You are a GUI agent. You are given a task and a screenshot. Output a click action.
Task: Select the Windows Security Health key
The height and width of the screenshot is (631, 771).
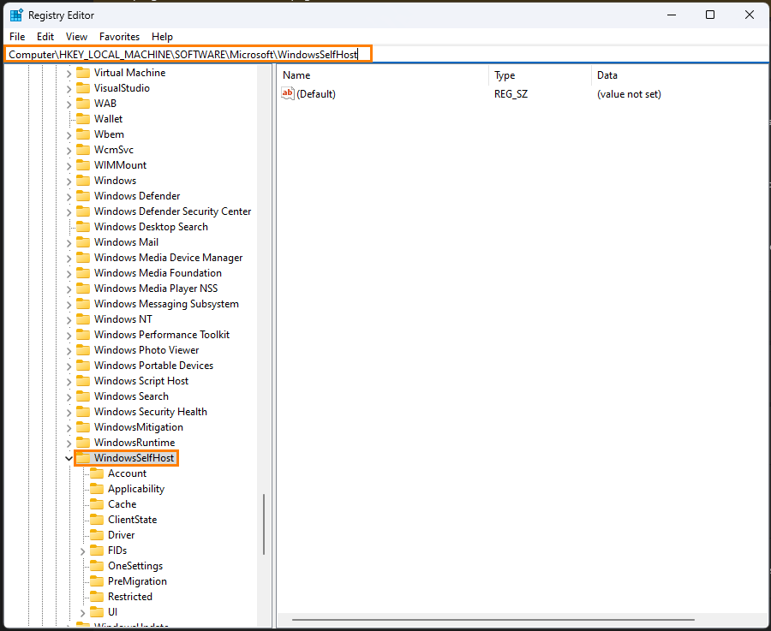(x=151, y=412)
